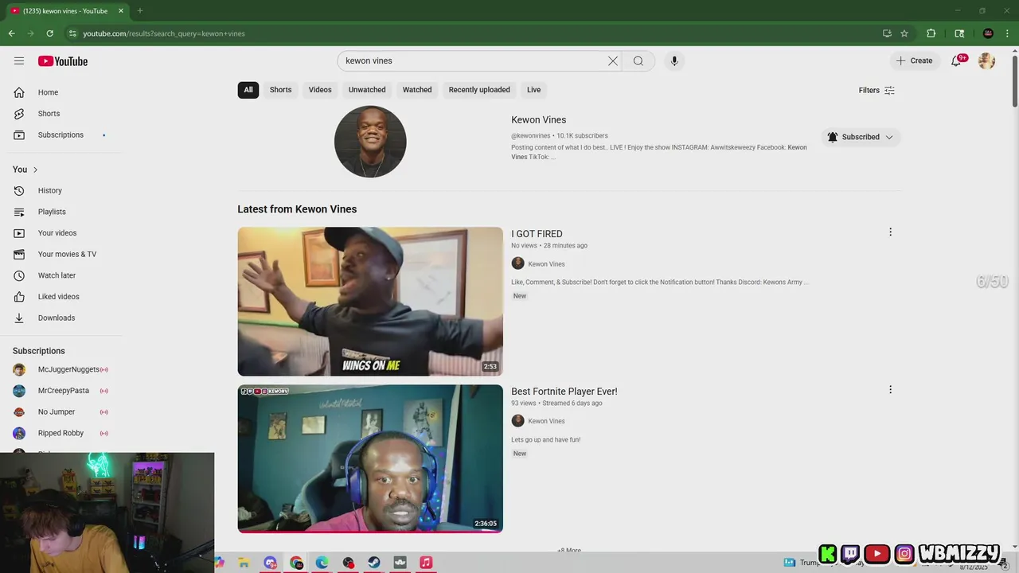Viewport: 1019px width, 573px height.
Task: Clear the search box with the X icon
Action: pos(613,60)
